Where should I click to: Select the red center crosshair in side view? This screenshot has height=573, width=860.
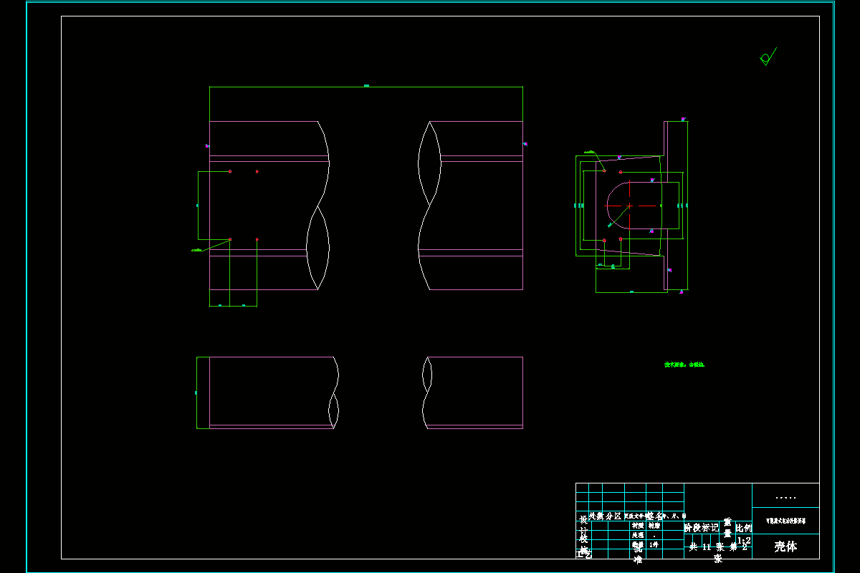tap(629, 206)
